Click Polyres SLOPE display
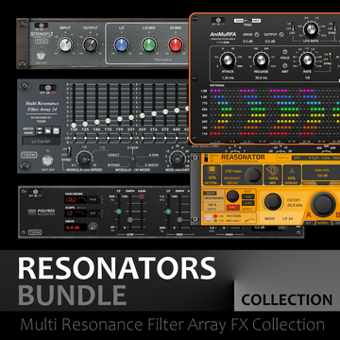The height and width of the screenshot is (340, 340). pyautogui.click(x=76, y=213)
